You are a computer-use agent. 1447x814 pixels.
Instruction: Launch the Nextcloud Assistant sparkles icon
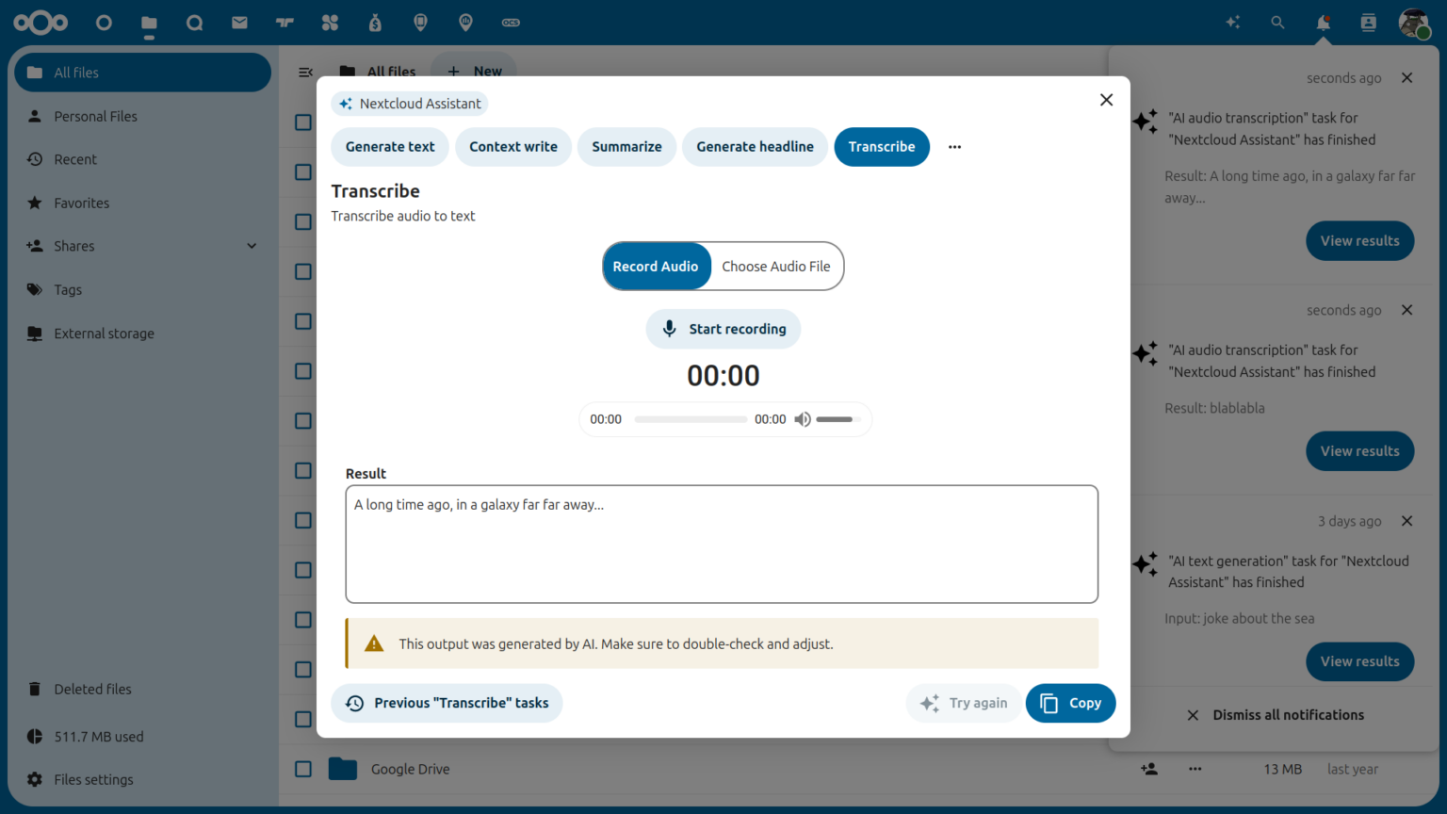pos(1232,23)
